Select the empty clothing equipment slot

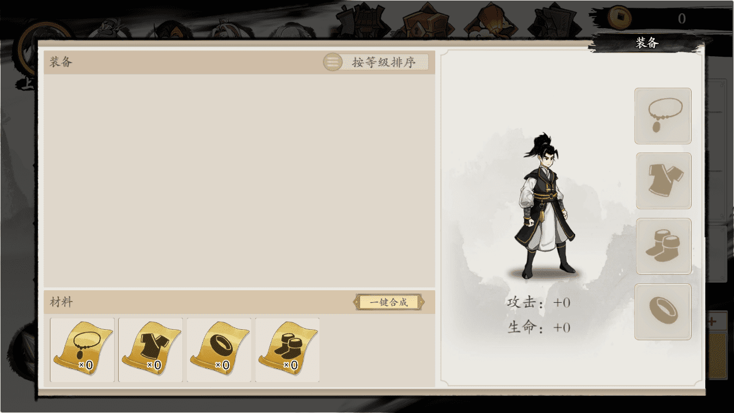663,181
